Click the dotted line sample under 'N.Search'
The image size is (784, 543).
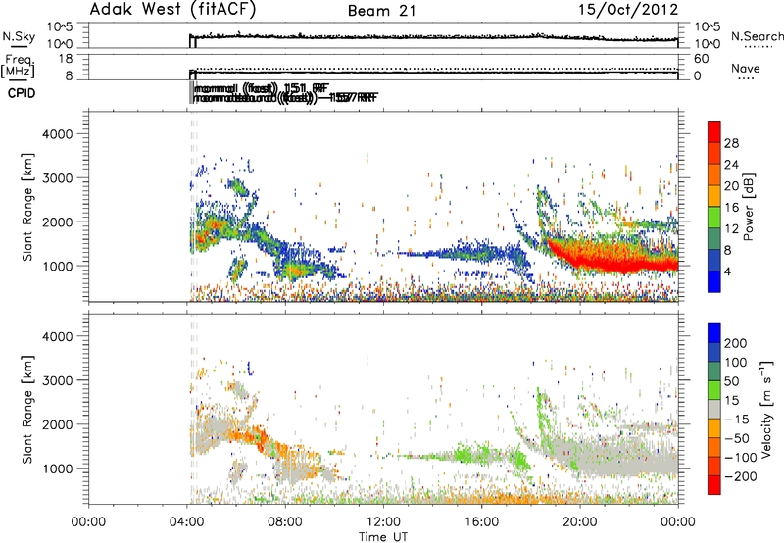point(759,47)
